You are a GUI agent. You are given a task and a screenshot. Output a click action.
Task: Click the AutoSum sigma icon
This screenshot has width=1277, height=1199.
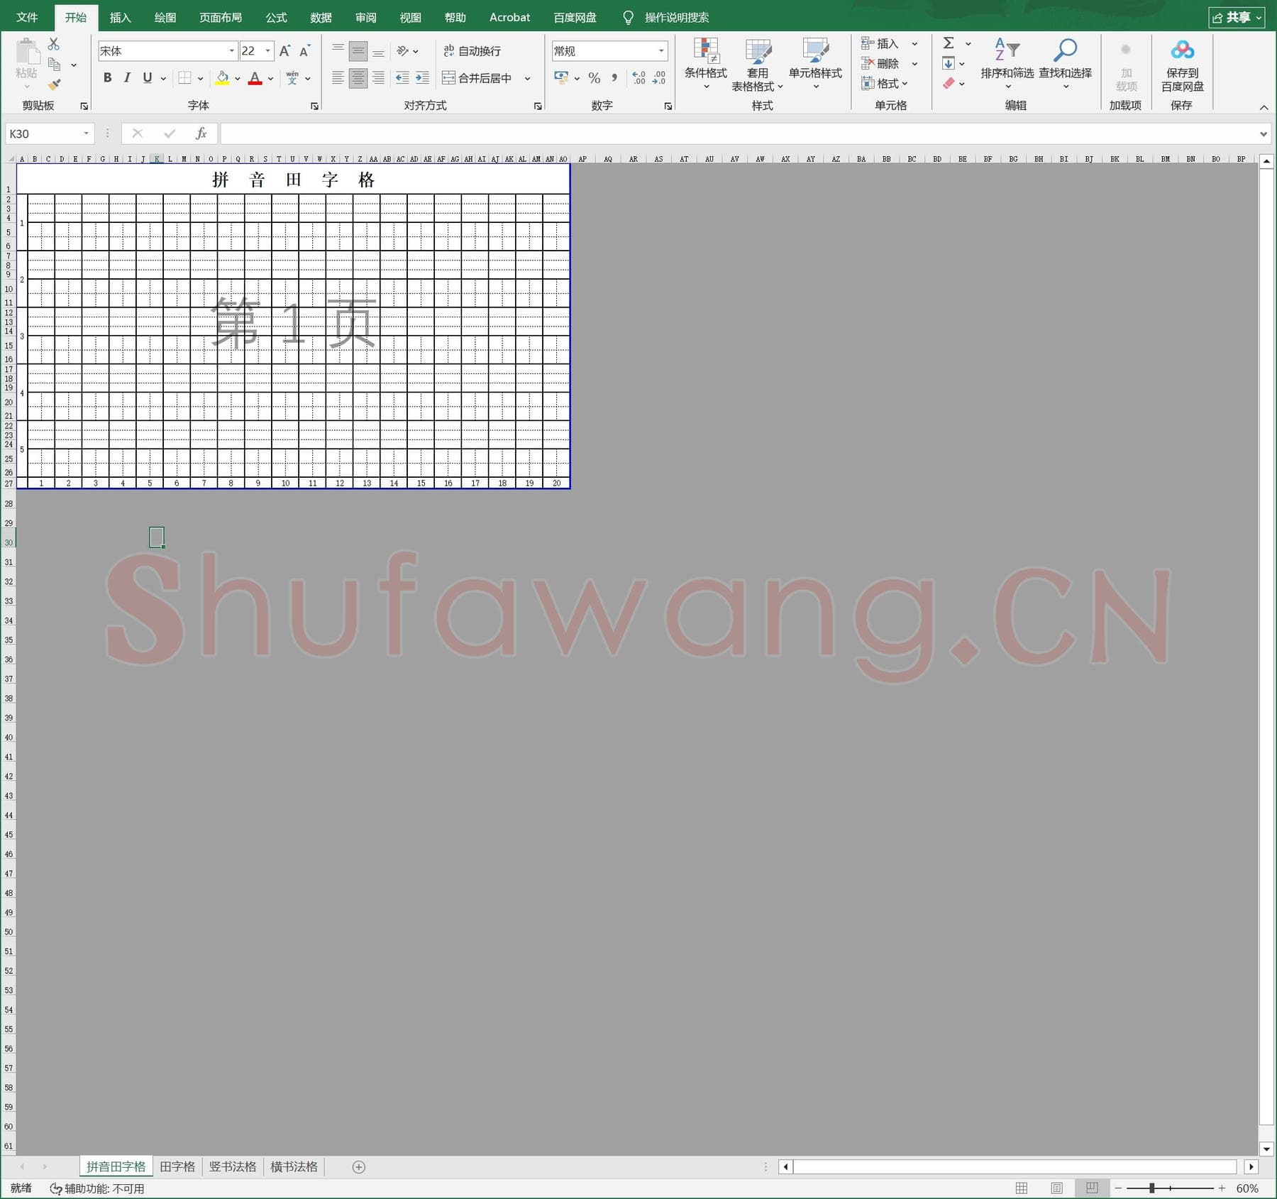pyautogui.click(x=949, y=43)
